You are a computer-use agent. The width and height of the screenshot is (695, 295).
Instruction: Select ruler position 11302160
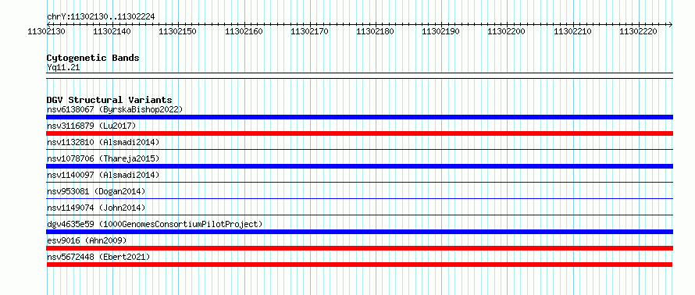pyautogui.click(x=244, y=31)
